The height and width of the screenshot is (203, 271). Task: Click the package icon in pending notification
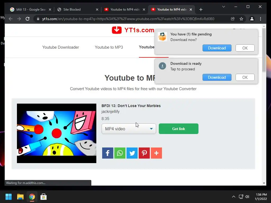point(162,36)
